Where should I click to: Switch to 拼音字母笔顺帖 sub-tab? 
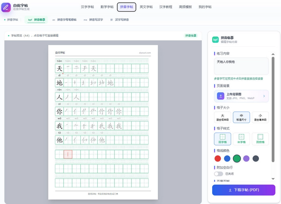(x=64, y=20)
